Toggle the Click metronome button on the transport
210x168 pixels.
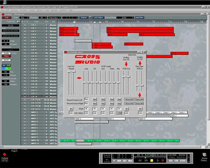[171, 161]
